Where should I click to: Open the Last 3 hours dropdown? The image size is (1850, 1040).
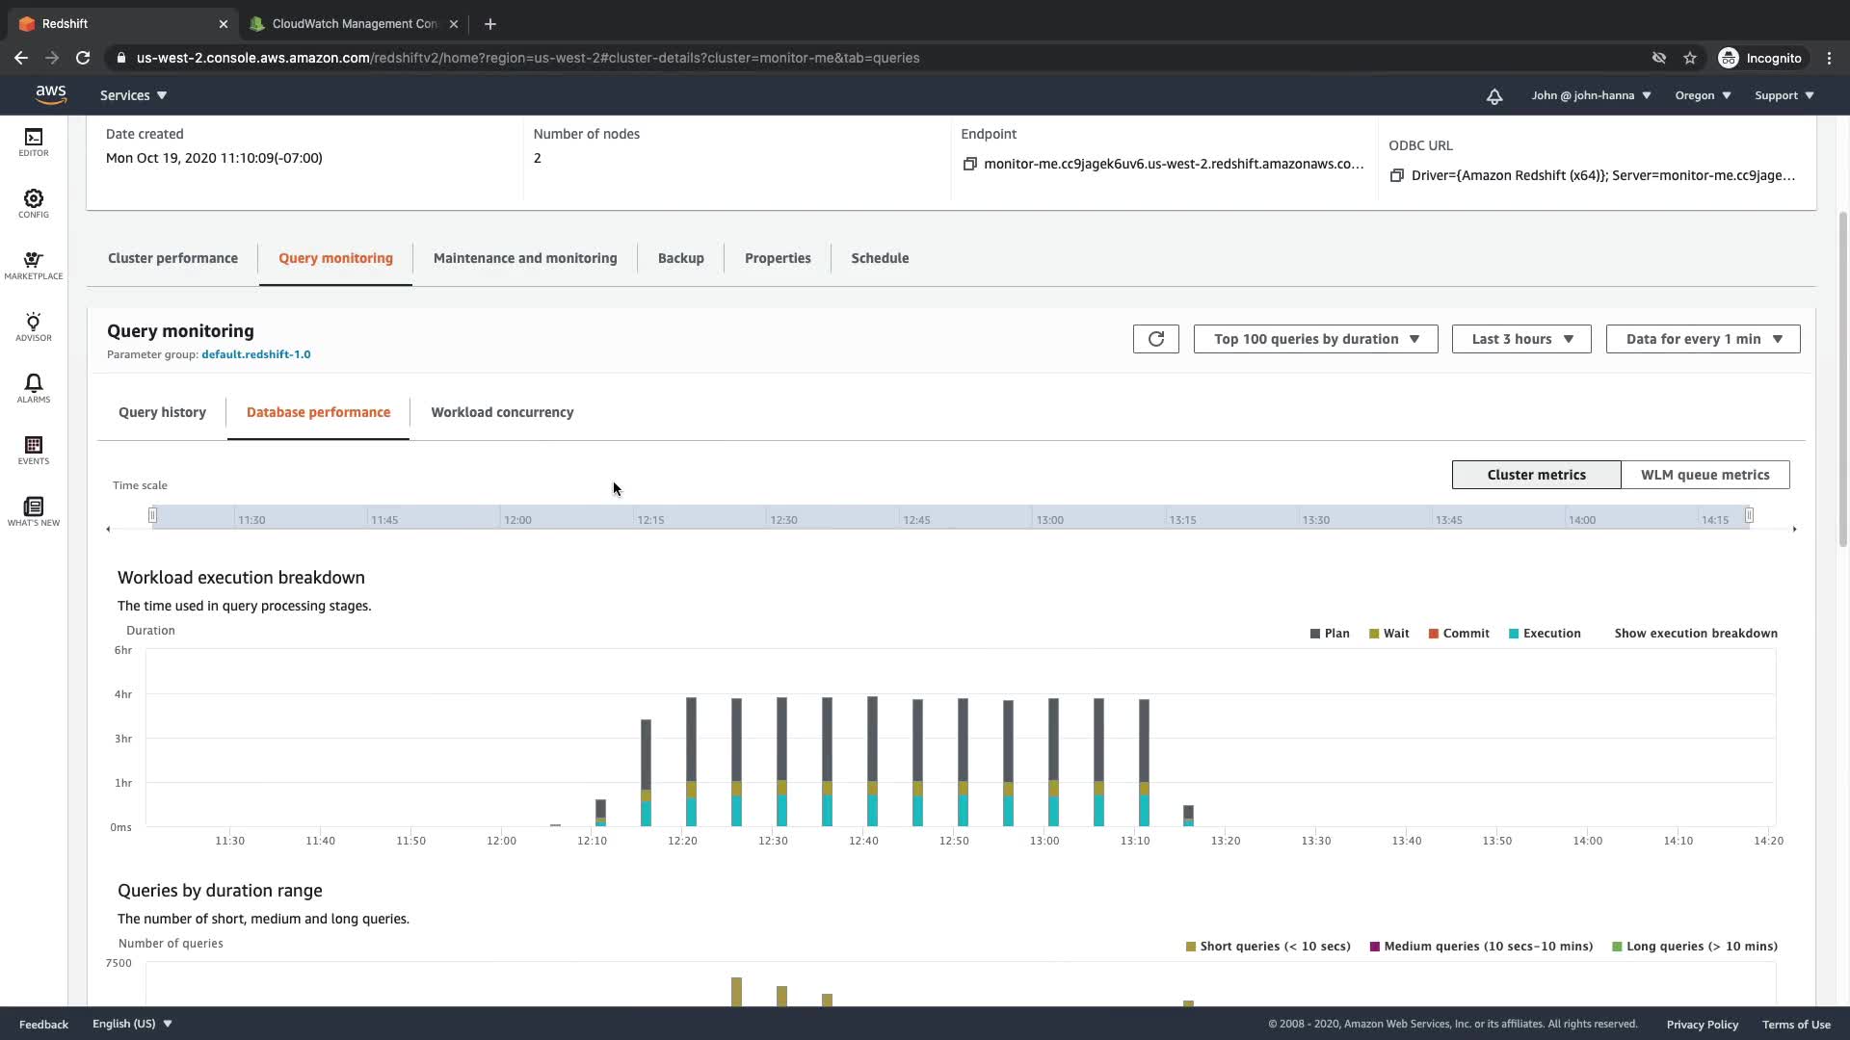1520,339
